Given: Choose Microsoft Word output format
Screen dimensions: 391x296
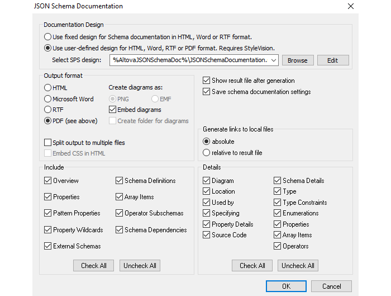Looking at the screenshot, I should click(x=49, y=99).
